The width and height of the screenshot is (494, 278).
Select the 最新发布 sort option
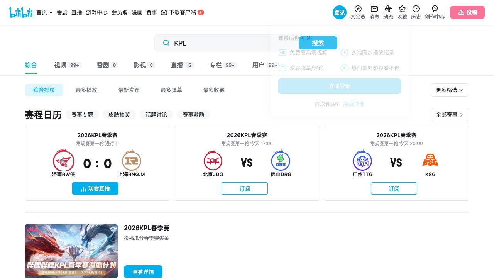coord(129,90)
